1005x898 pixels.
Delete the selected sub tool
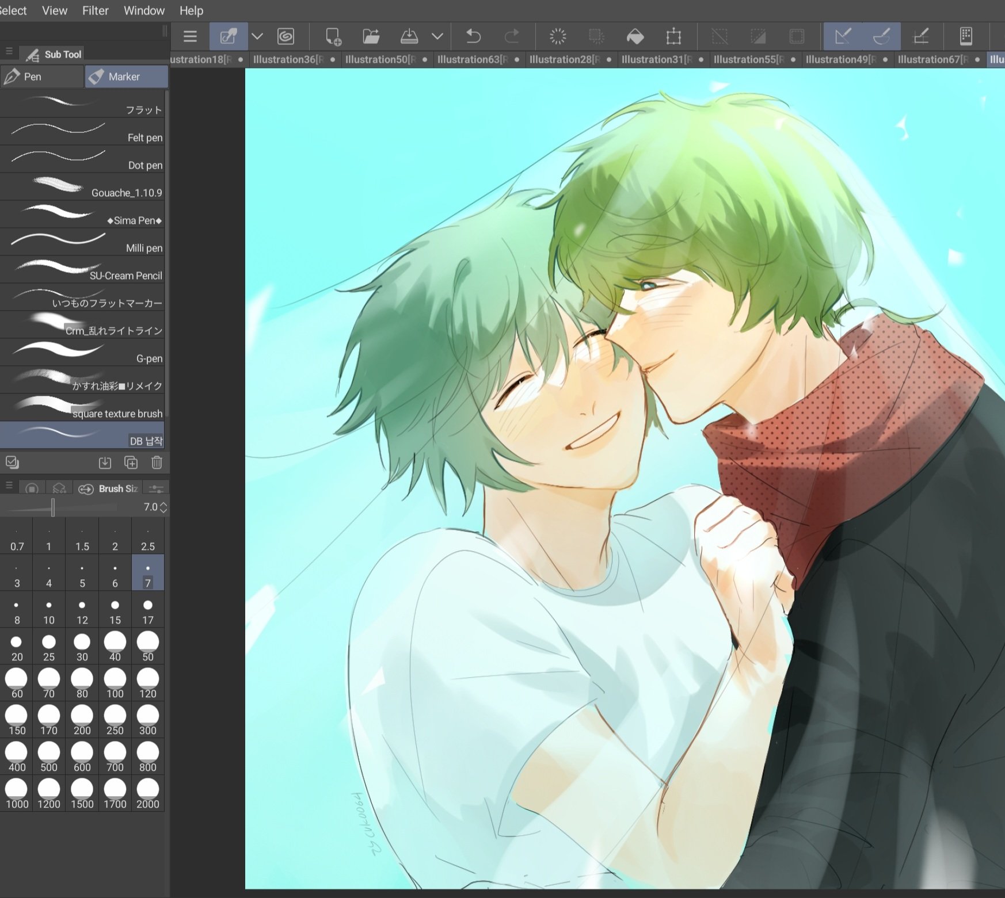(x=157, y=463)
